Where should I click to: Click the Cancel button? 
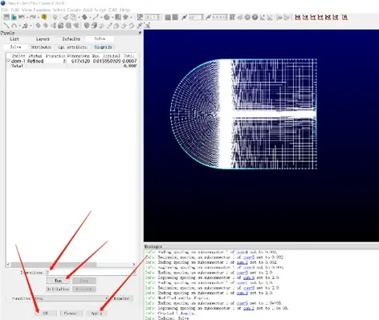(x=71, y=313)
